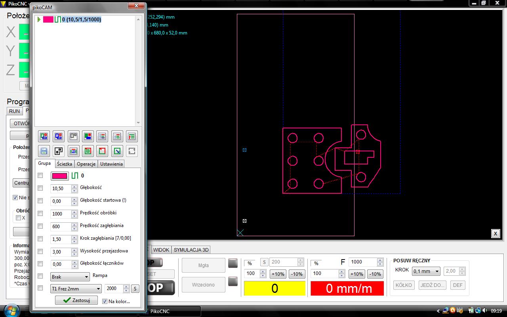Click the blue outlined shapes icon with red square
507x317 pixels.
pyautogui.click(x=59, y=136)
